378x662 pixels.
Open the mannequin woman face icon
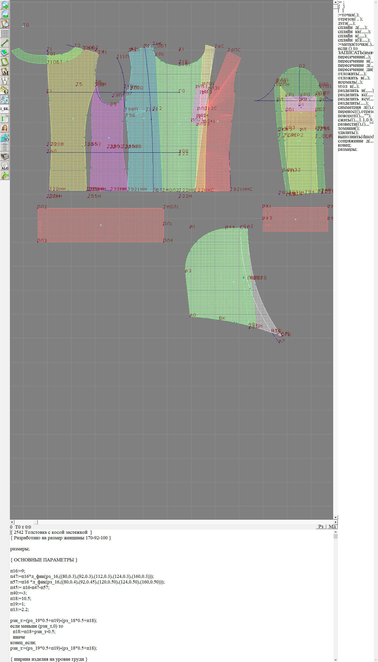pos(5,128)
